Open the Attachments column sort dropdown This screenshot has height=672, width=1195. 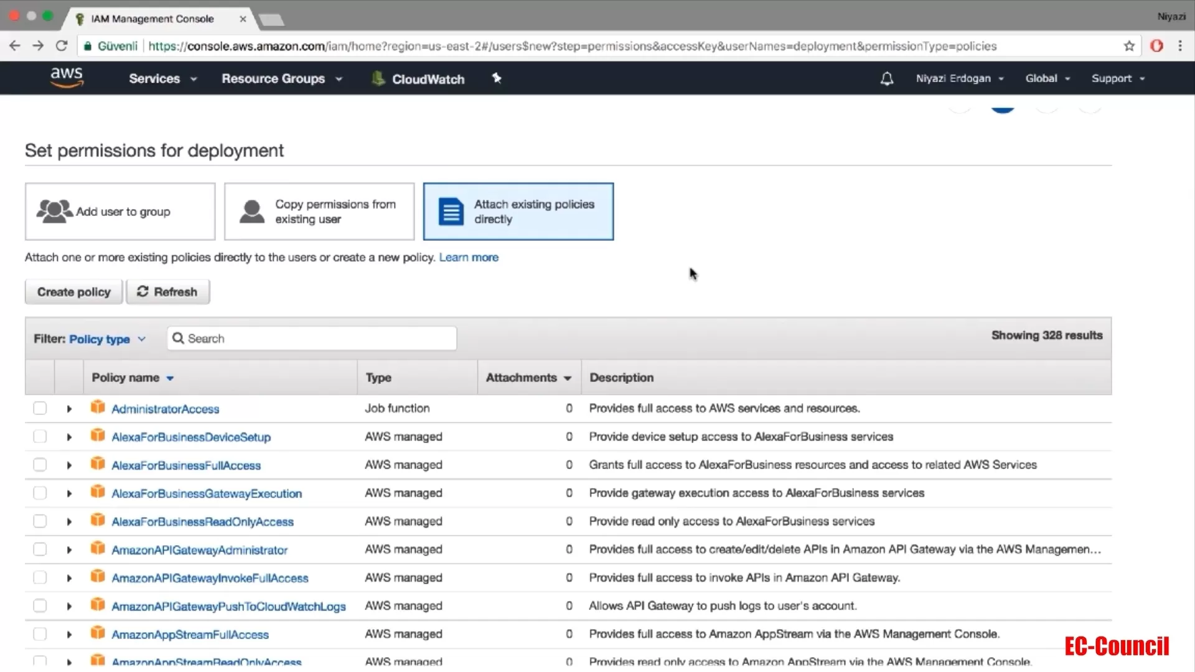point(568,378)
